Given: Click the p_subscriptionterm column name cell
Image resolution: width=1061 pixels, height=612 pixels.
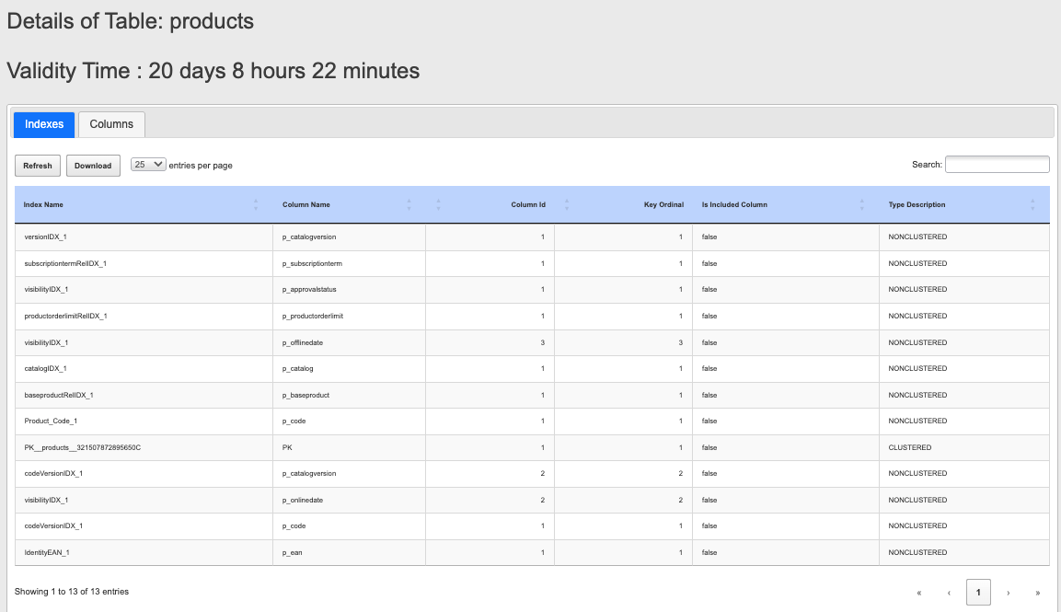Looking at the screenshot, I should pyautogui.click(x=349, y=264).
